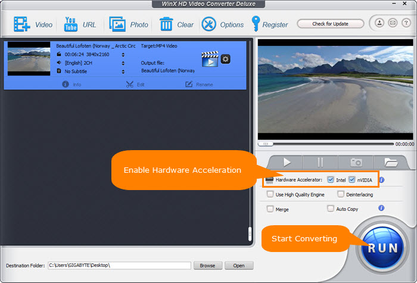Click the Info icon in the video row
The width and height of the screenshot is (417, 283).
coord(66,85)
